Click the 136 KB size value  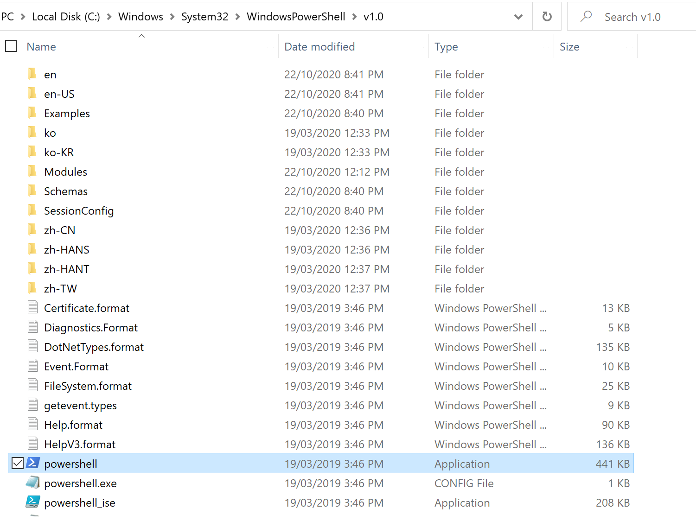[x=613, y=445]
